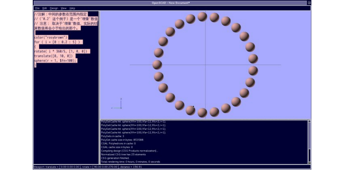Click the XYZ axis indicator in the viewport

117,103
